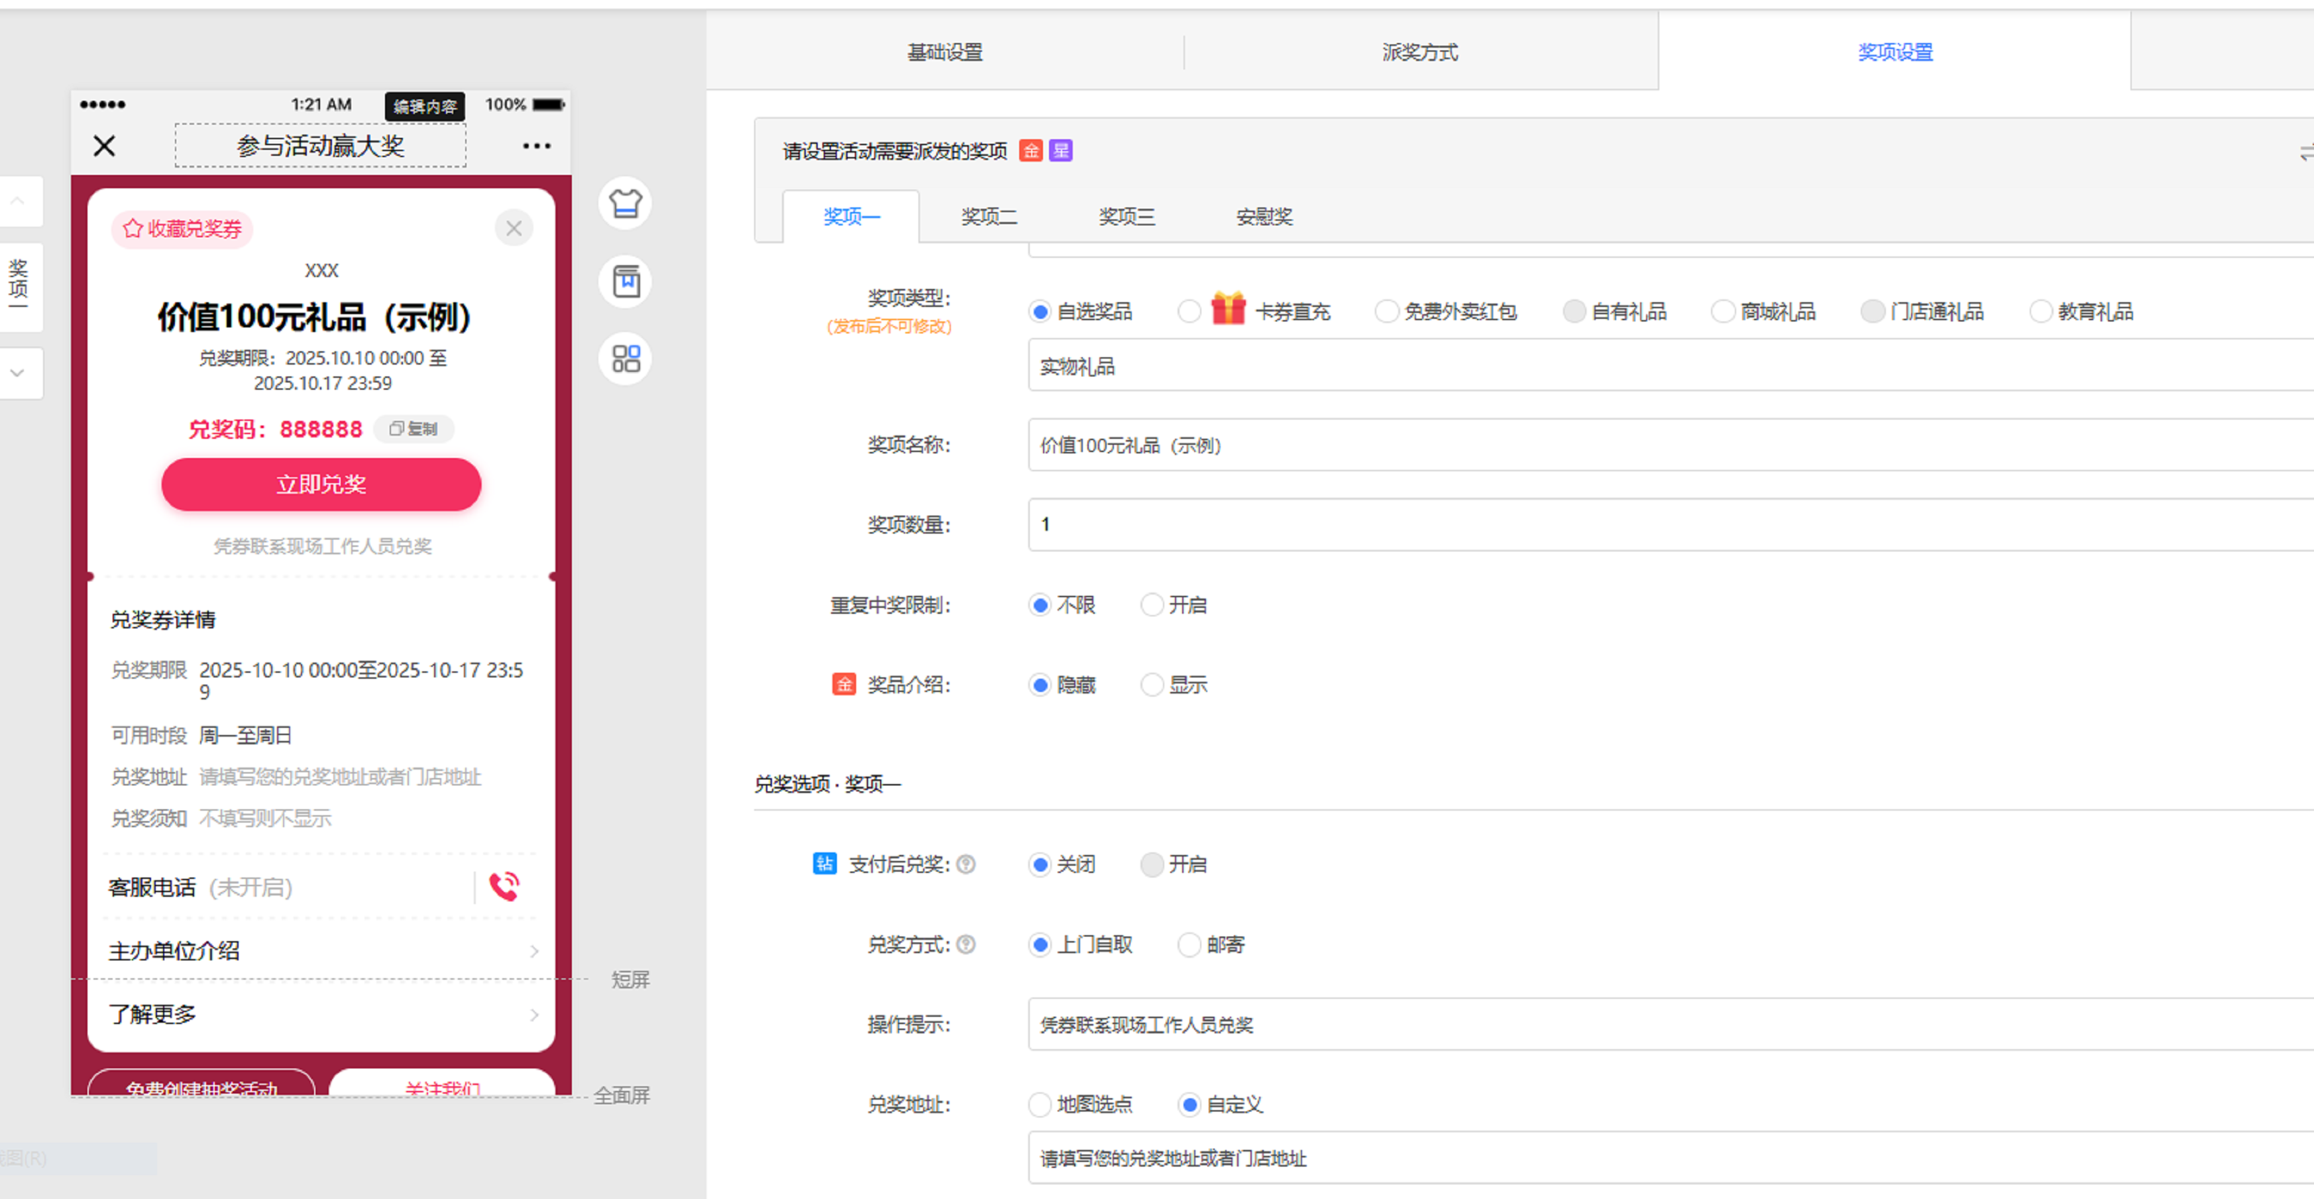Choose 邮寄 as redemption method
This screenshot has width=2314, height=1199.
click(x=1189, y=944)
